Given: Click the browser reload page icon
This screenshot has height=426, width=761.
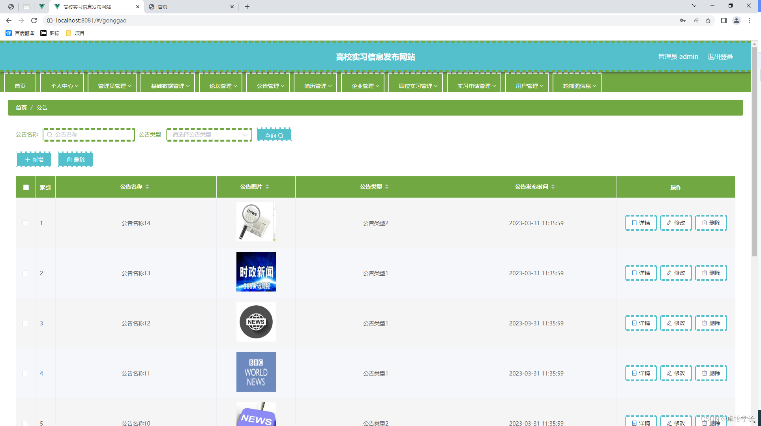Looking at the screenshot, I should (34, 21).
